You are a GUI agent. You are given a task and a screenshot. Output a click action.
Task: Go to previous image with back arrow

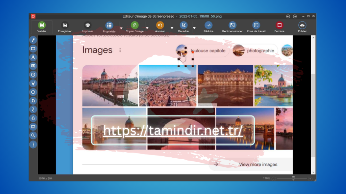point(288,16)
